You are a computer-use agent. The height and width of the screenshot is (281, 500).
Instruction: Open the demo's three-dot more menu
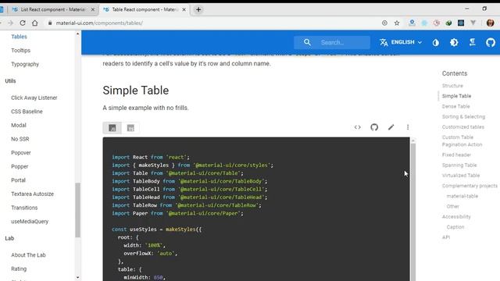click(408, 127)
